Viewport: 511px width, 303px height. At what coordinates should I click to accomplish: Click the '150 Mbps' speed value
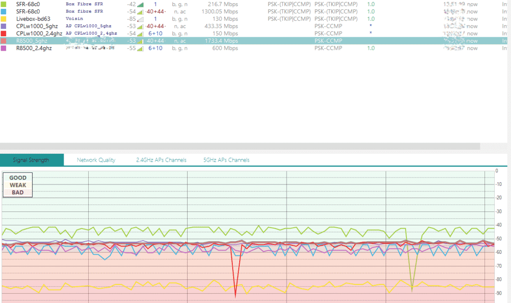pos(225,33)
